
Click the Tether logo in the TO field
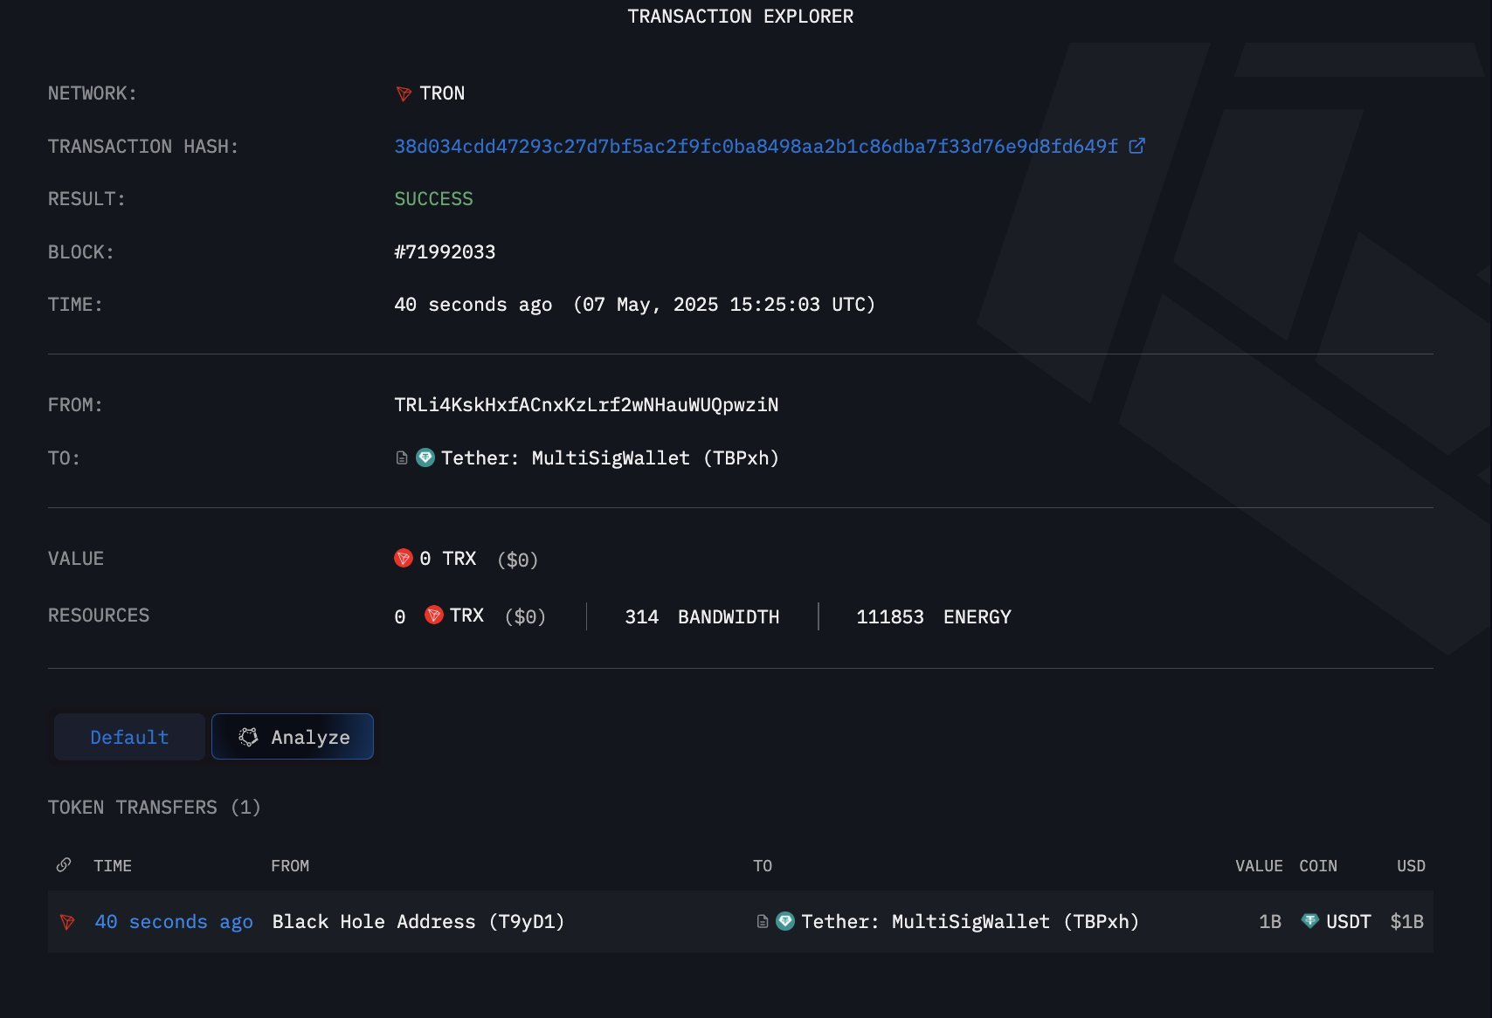pyautogui.click(x=425, y=457)
